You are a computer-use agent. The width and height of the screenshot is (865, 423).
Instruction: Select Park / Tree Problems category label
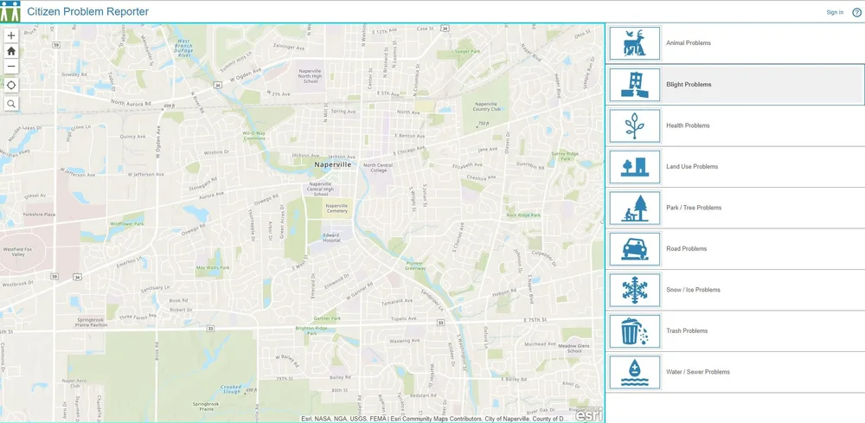pos(694,208)
